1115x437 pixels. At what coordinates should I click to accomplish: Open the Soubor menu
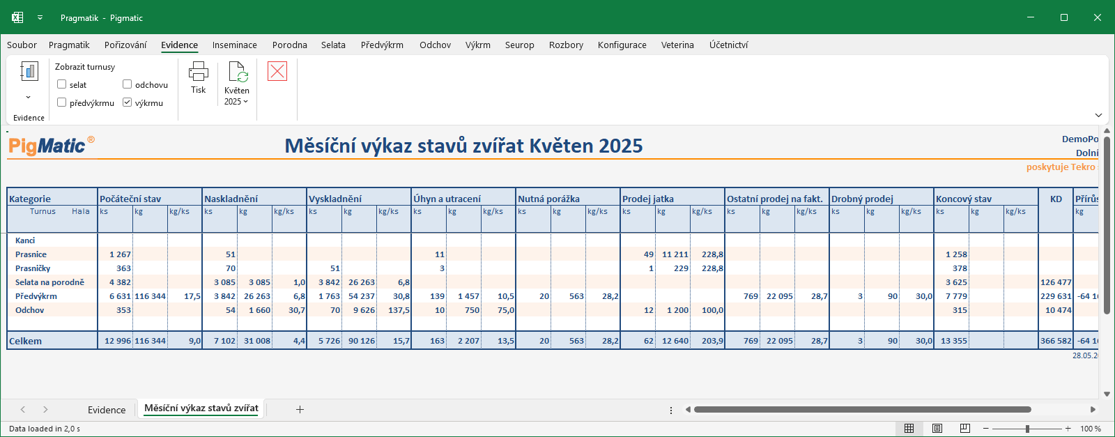[22, 45]
